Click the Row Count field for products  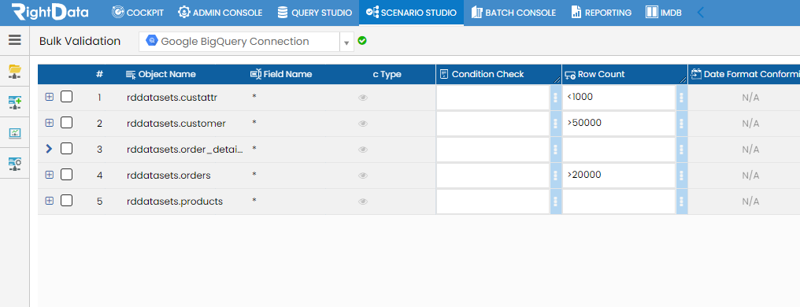619,202
